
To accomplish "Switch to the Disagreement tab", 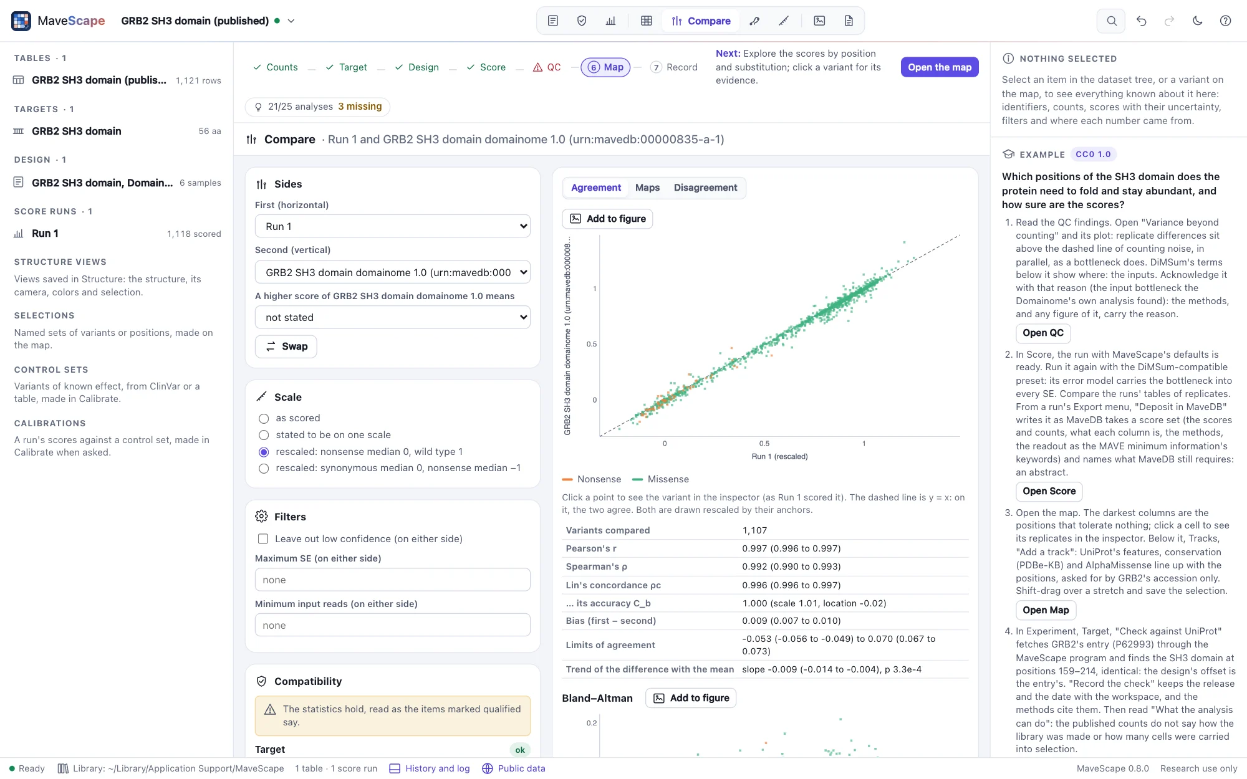I will point(705,188).
